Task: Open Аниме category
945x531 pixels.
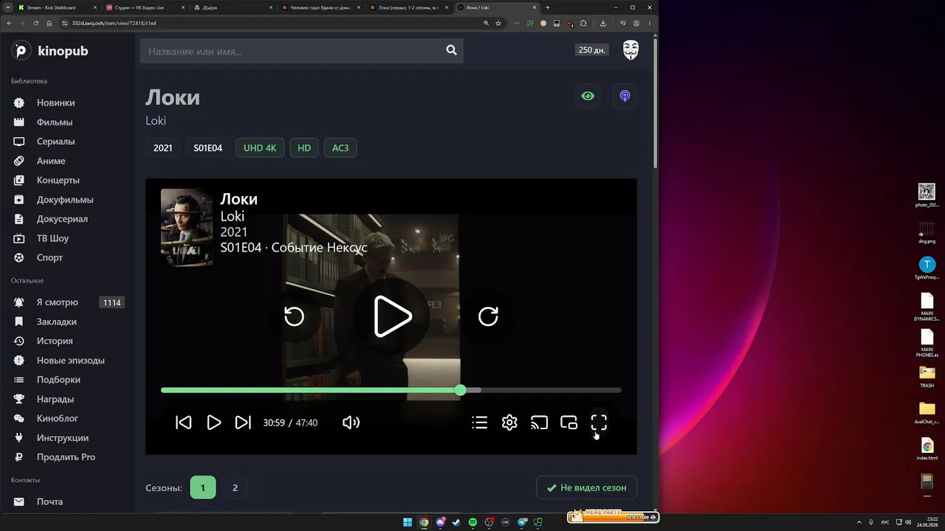Action: (x=51, y=161)
